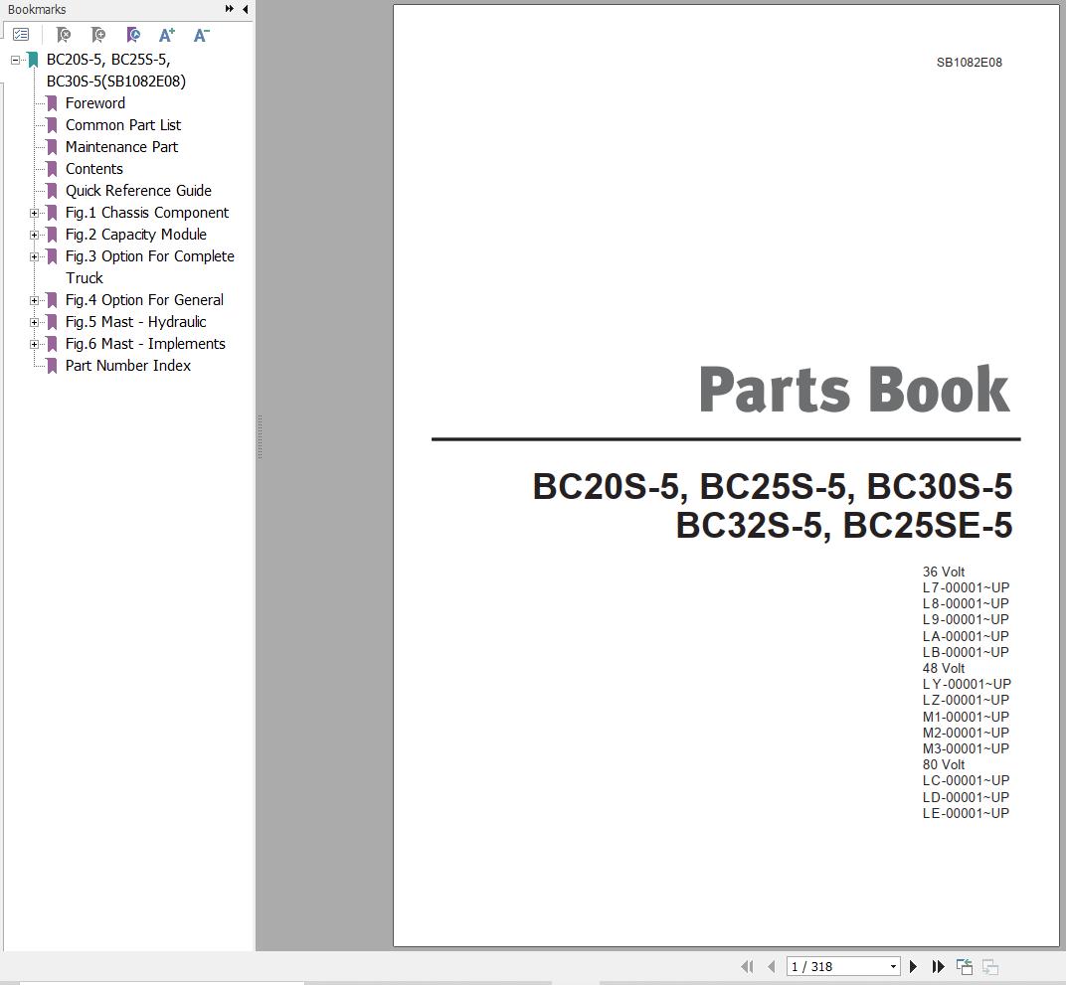
Task: Click the 36 Volt label on the page
Action: 944,572
